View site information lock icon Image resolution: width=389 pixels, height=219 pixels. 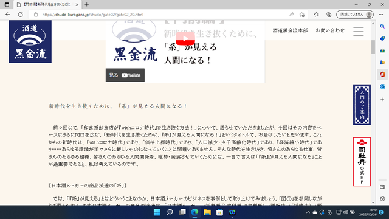point(36,15)
